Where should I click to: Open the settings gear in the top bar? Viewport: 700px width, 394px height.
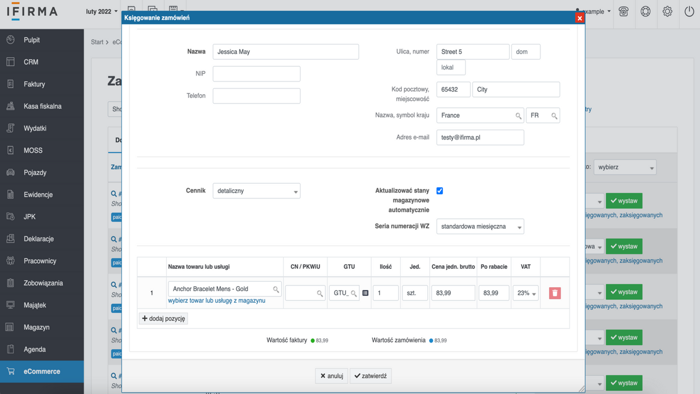tap(667, 11)
